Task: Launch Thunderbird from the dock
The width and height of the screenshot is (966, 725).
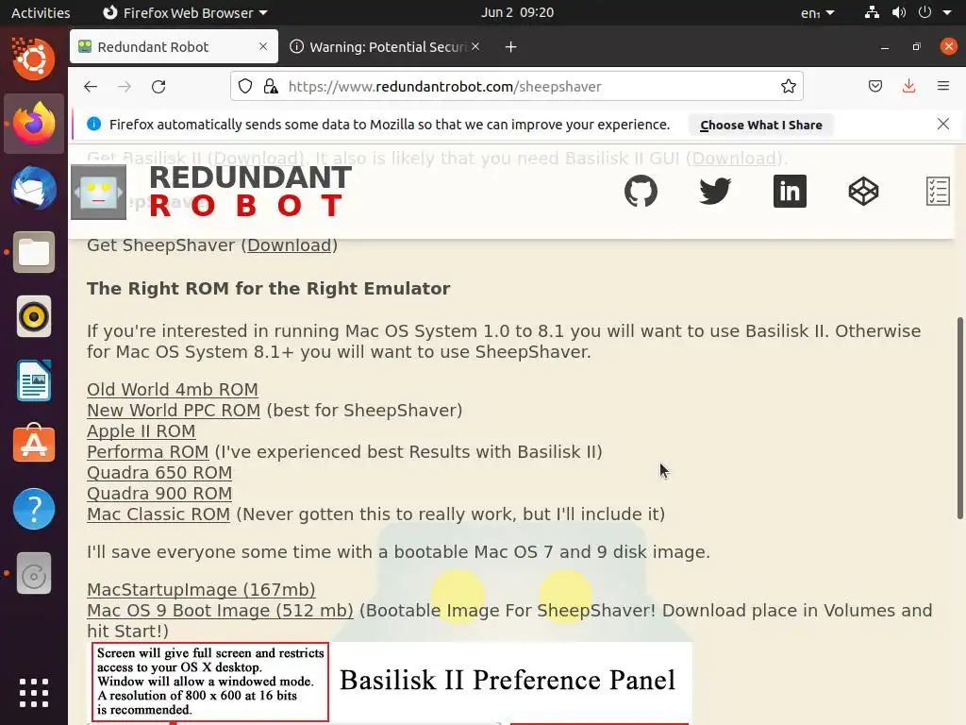Action: tap(34, 188)
